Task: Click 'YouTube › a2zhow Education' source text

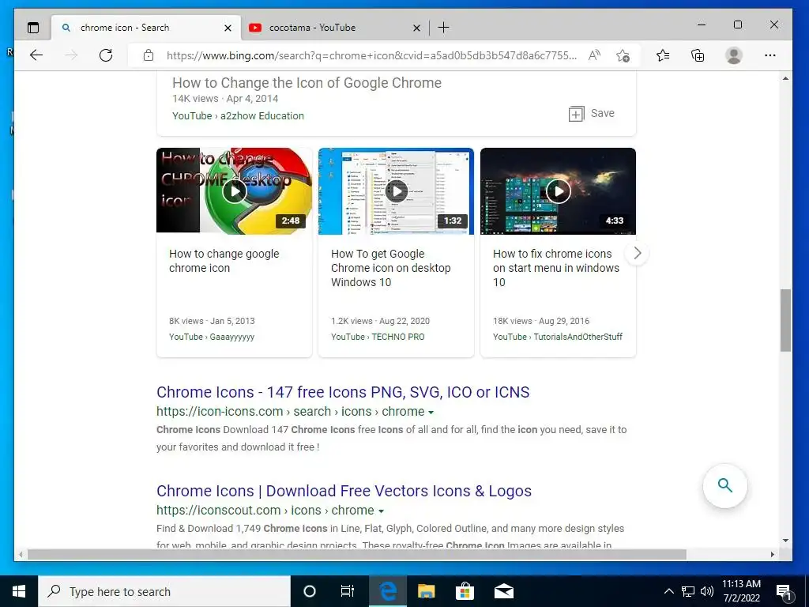Action: [238, 115]
